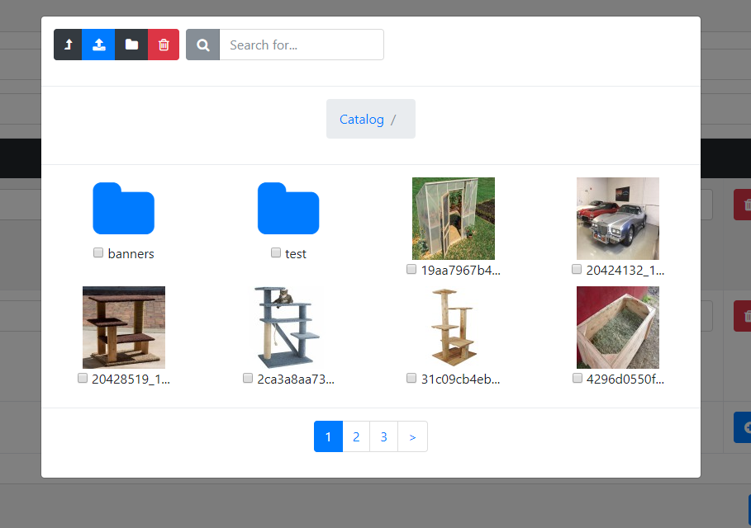751x528 pixels.
Task: Select the classic cars garage thumbnail
Action: (618, 219)
